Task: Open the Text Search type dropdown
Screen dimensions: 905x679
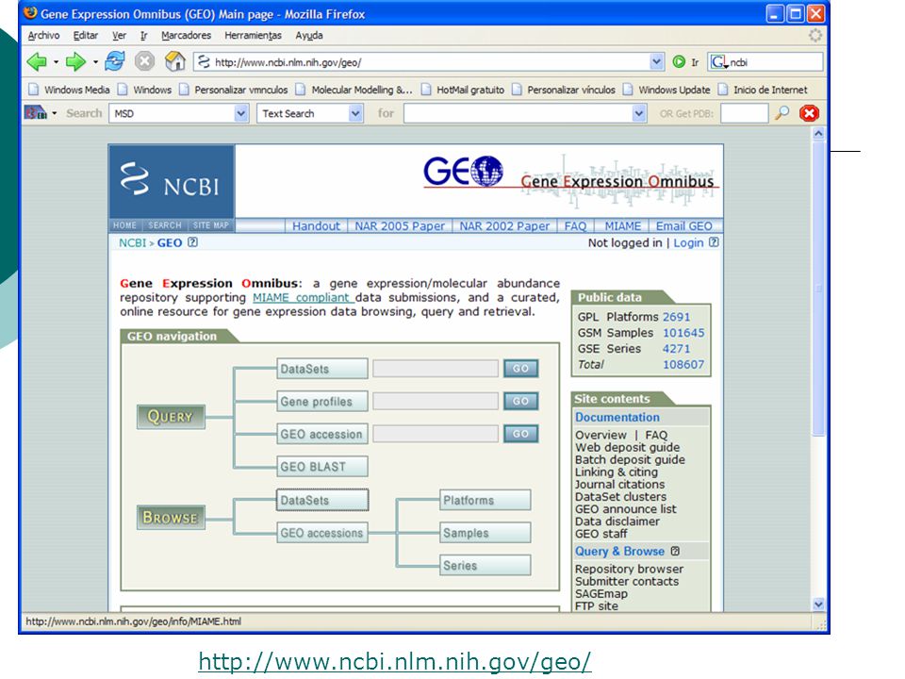Action: point(355,113)
